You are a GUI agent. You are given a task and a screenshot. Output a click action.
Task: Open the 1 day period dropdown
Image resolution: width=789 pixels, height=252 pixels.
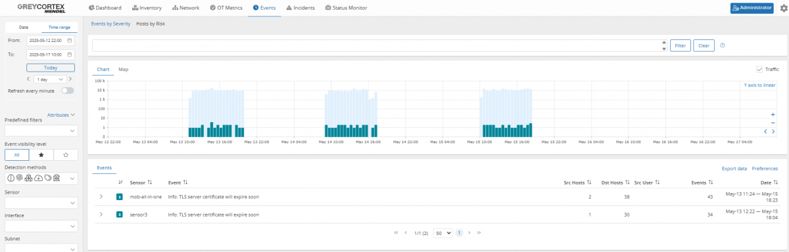click(x=51, y=79)
